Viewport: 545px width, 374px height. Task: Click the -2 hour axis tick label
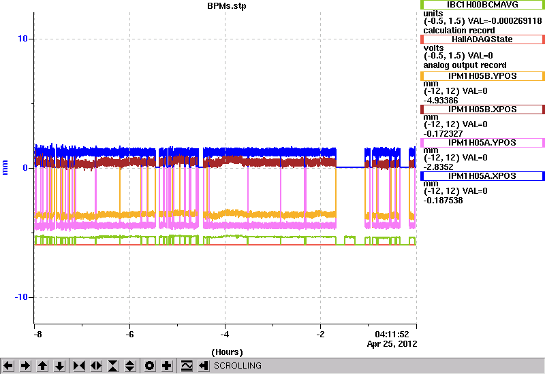pyautogui.click(x=320, y=335)
